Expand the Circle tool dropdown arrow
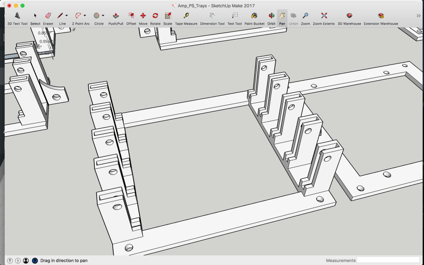This screenshot has height=265, width=424. point(103,16)
